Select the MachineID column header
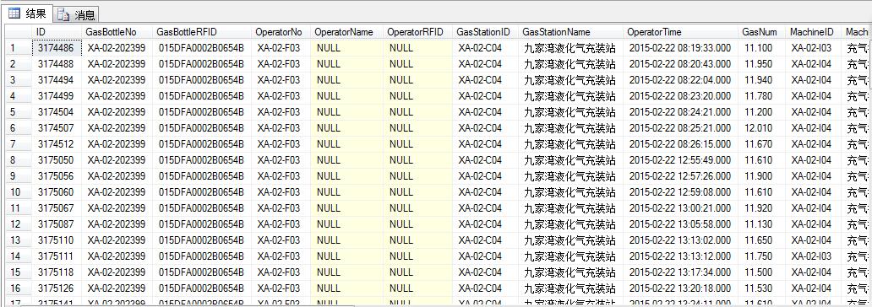 pyautogui.click(x=815, y=32)
